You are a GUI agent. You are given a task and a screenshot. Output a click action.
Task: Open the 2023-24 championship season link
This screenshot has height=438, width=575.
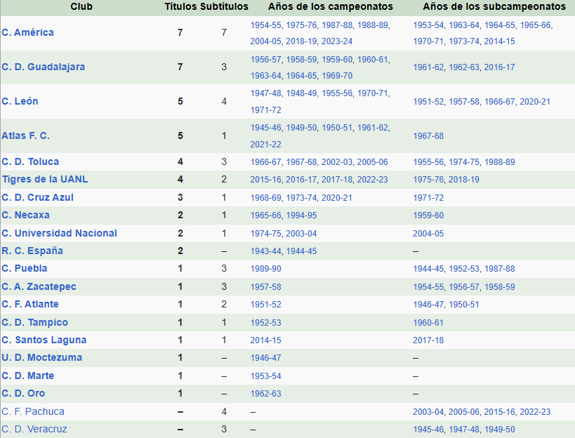pos(337,41)
